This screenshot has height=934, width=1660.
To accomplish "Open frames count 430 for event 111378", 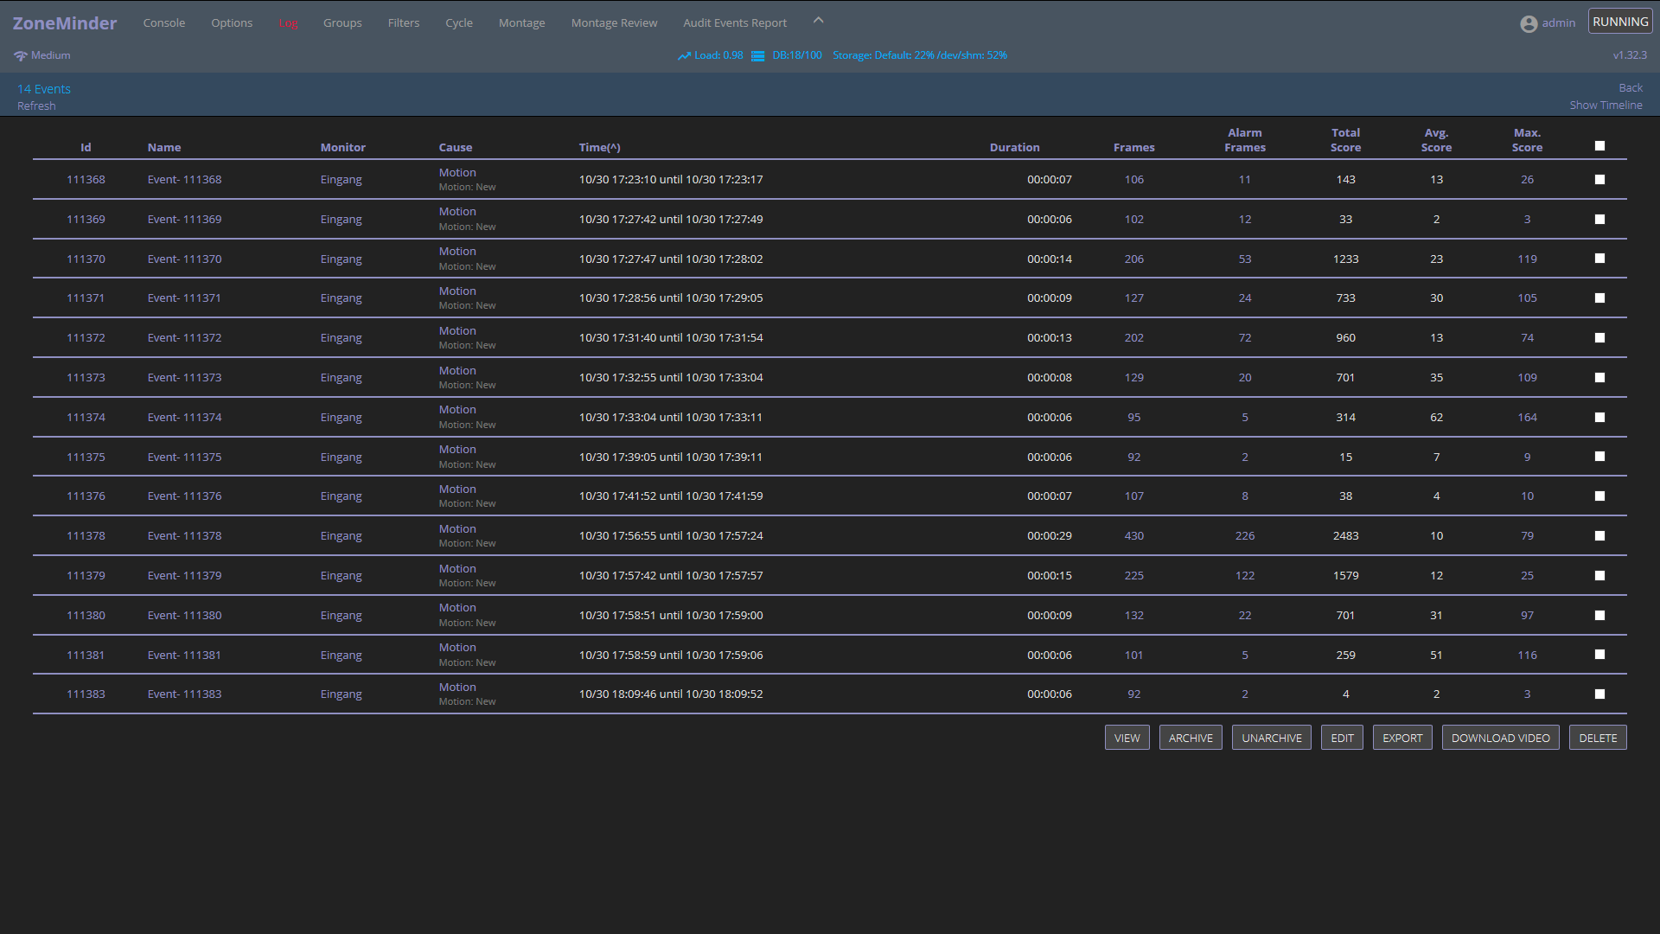I will tap(1133, 536).
